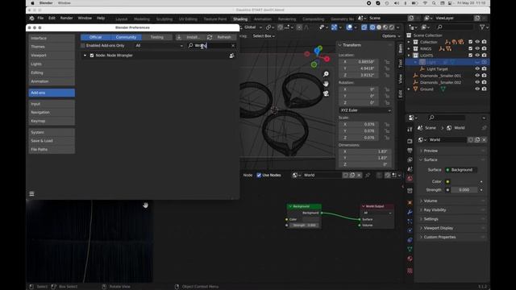The height and width of the screenshot is (290, 516).
Task: Click the add-on search field
Action: [x=209, y=46]
